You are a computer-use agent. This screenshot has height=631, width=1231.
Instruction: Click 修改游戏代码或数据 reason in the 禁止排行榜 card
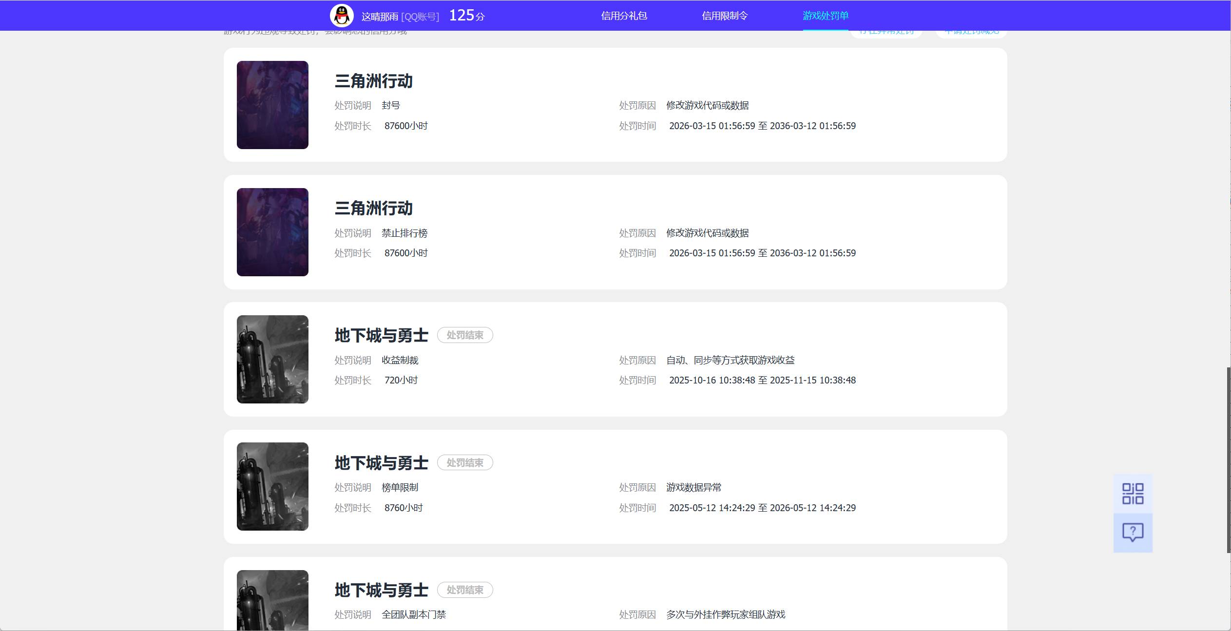708,233
